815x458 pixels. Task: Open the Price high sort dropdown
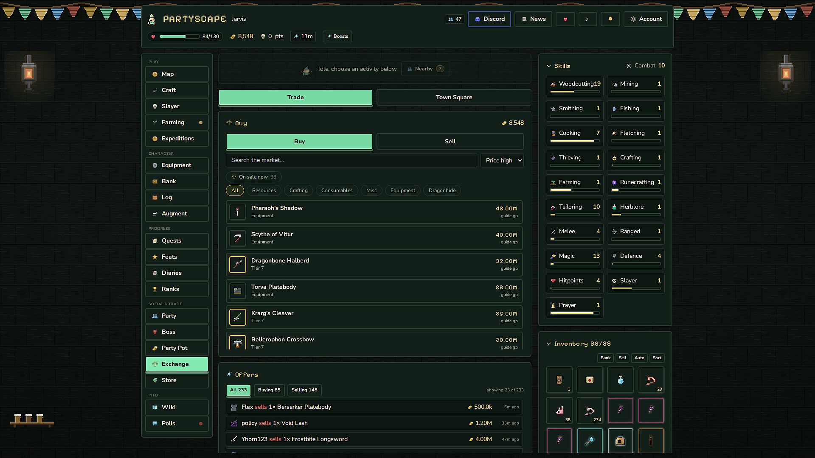click(x=502, y=160)
